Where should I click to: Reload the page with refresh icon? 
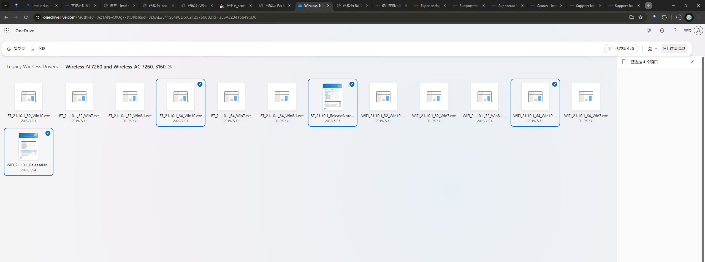26,17
